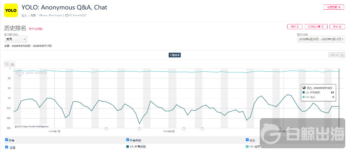Click the lock icon on 保存 button
Image resolution: width=349 pixels, height=152 pixels.
click(298, 27)
